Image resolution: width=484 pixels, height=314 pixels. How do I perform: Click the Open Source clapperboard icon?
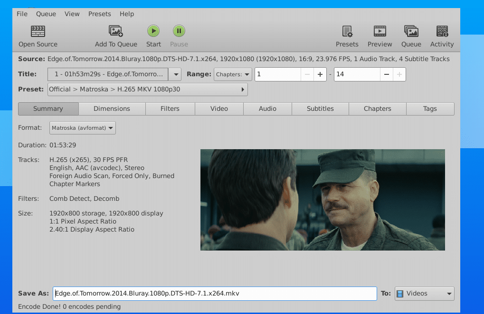[38, 31]
